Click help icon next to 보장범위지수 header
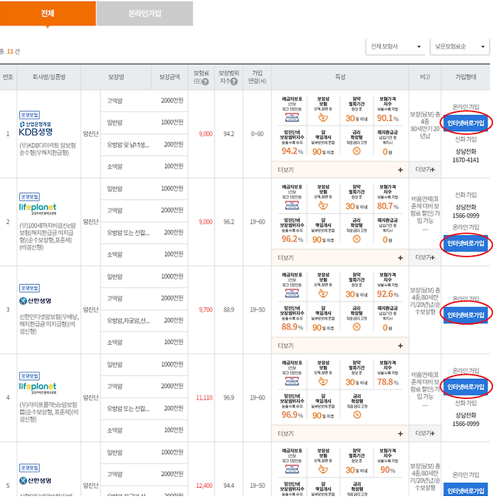Image resolution: width=495 pixels, height=498 pixels. click(x=234, y=81)
